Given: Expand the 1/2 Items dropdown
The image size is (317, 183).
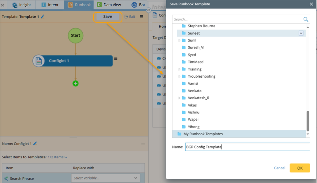Looking at the screenshot, I should [57, 157].
